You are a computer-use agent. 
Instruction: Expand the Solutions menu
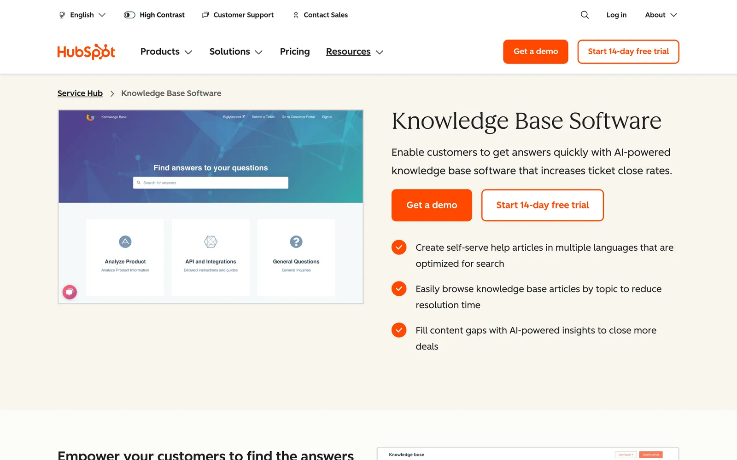click(x=236, y=52)
